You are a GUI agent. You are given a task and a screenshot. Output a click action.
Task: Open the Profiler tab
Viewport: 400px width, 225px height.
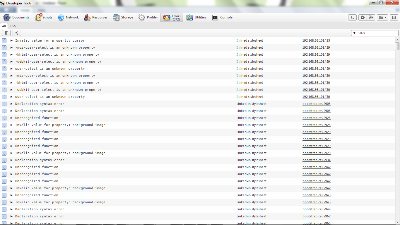[148, 17]
